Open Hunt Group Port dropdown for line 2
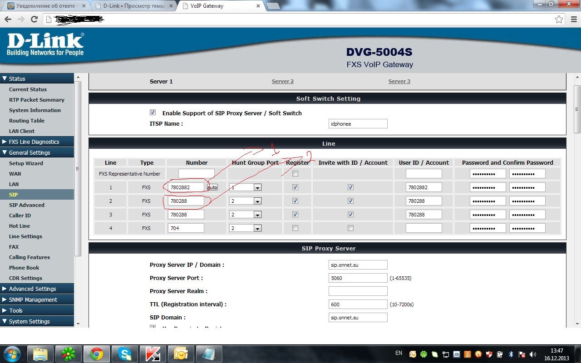Image resolution: width=581 pixels, height=363 pixels. 246,201
